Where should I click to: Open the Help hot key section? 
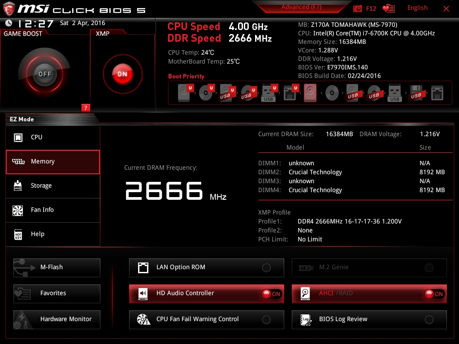coord(53,234)
